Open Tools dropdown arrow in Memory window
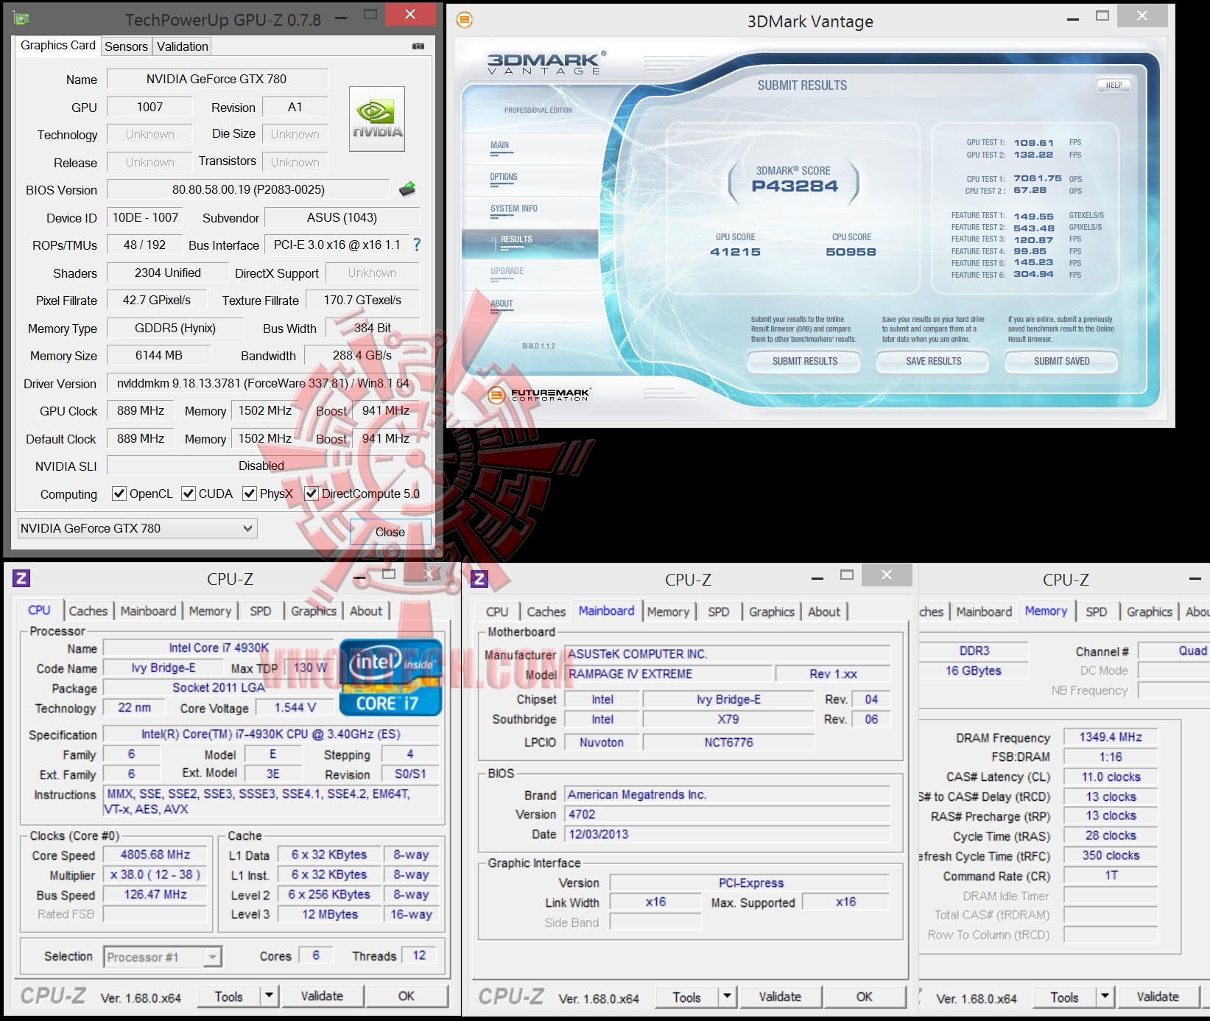The width and height of the screenshot is (1210, 1021). (1105, 997)
